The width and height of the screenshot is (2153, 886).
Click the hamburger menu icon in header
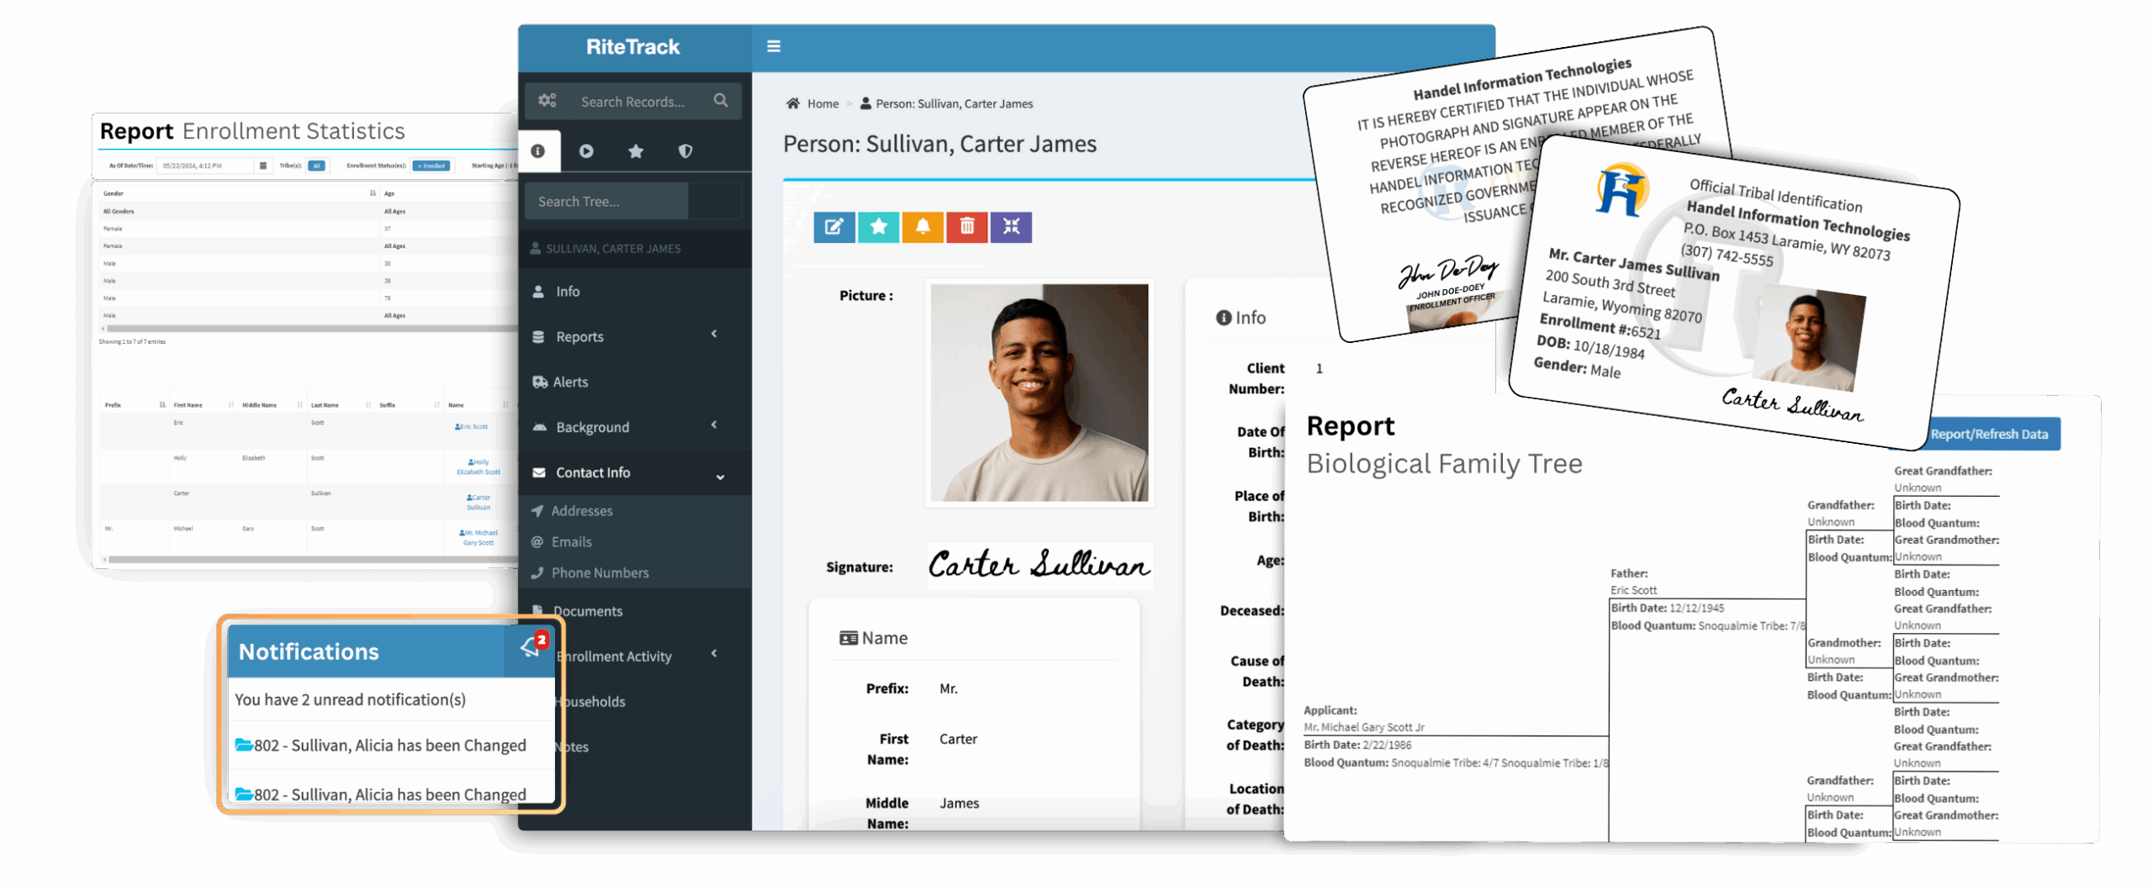coord(773,46)
